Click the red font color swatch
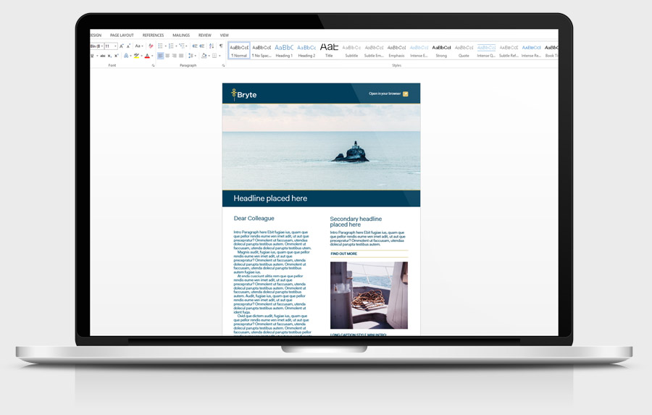Image resolution: width=652 pixels, height=415 pixels. [x=147, y=56]
